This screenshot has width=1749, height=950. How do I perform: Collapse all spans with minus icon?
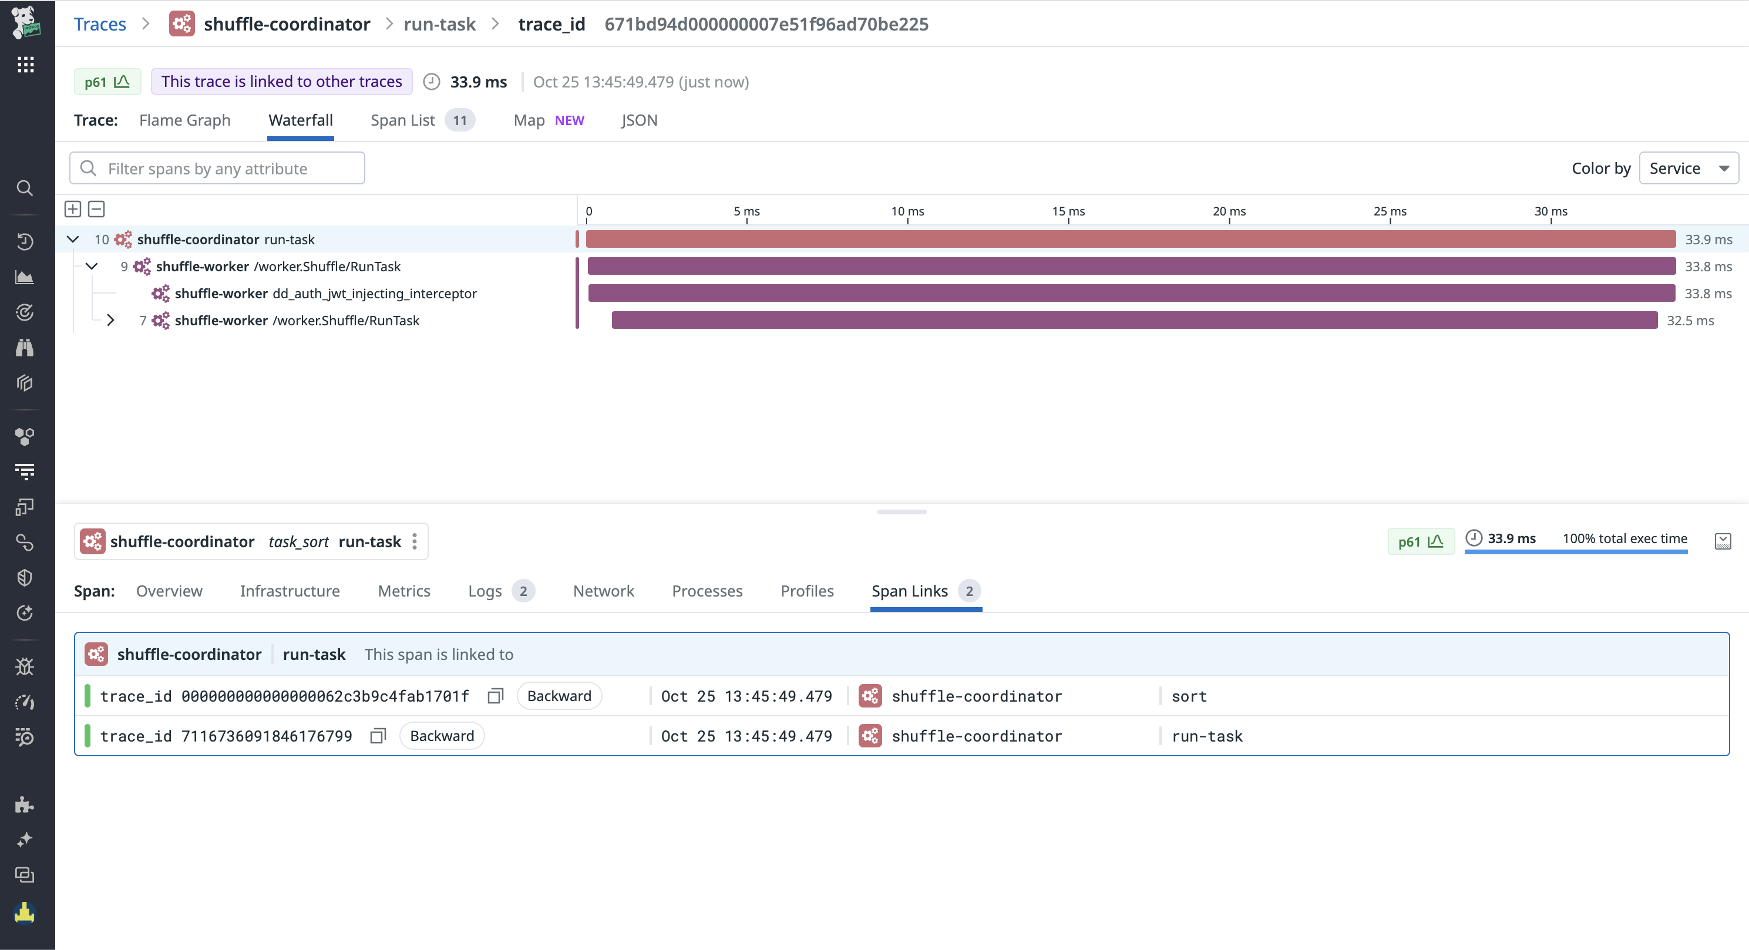click(96, 209)
